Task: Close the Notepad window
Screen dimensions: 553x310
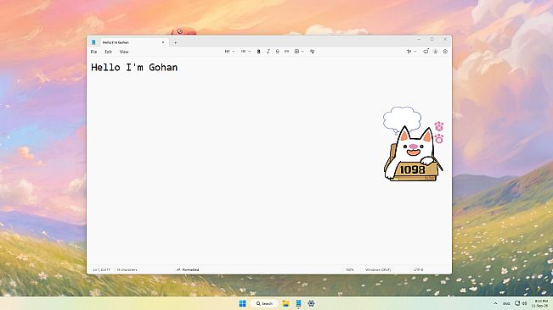Action: pyautogui.click(x=445, y=39)
